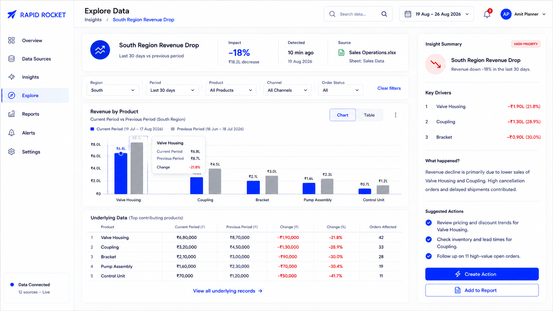The width and height of the screenshot is (553, 311).
Task: Click the Explore compass icon
Action: coord(12,96)
